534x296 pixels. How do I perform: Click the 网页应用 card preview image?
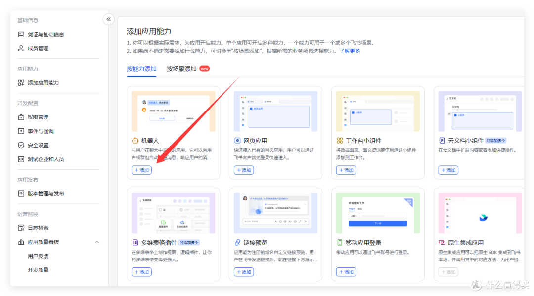(275, 111)
